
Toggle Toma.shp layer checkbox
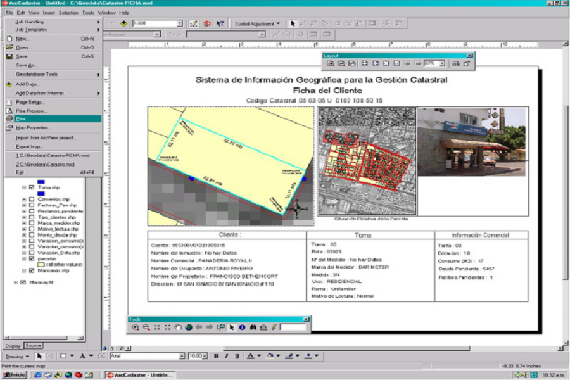(x=32, y=187)
